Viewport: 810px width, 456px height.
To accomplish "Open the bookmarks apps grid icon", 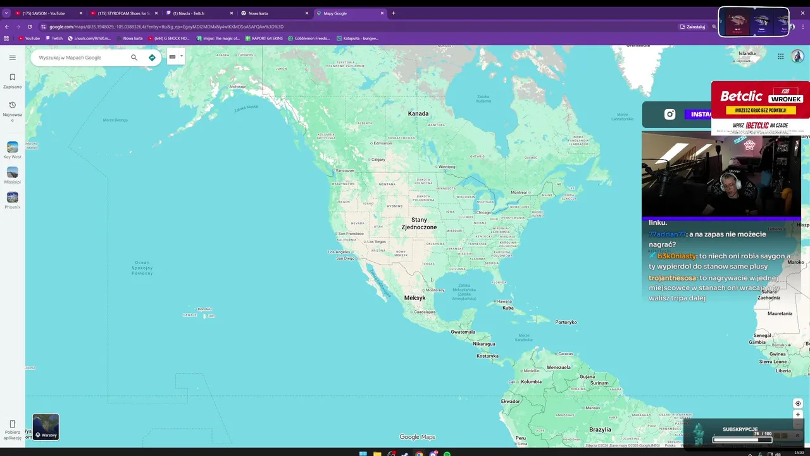I will click(x=6, y=38).
